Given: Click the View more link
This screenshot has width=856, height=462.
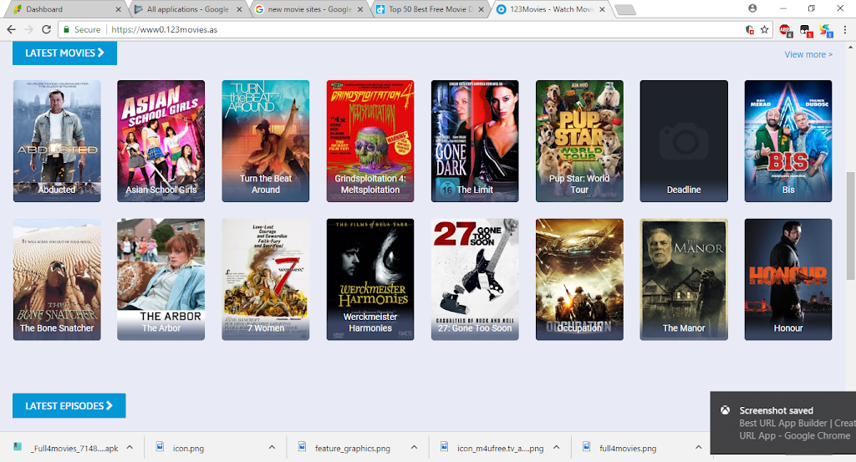Looking at the screenshot, I should [x=808, y=54].
